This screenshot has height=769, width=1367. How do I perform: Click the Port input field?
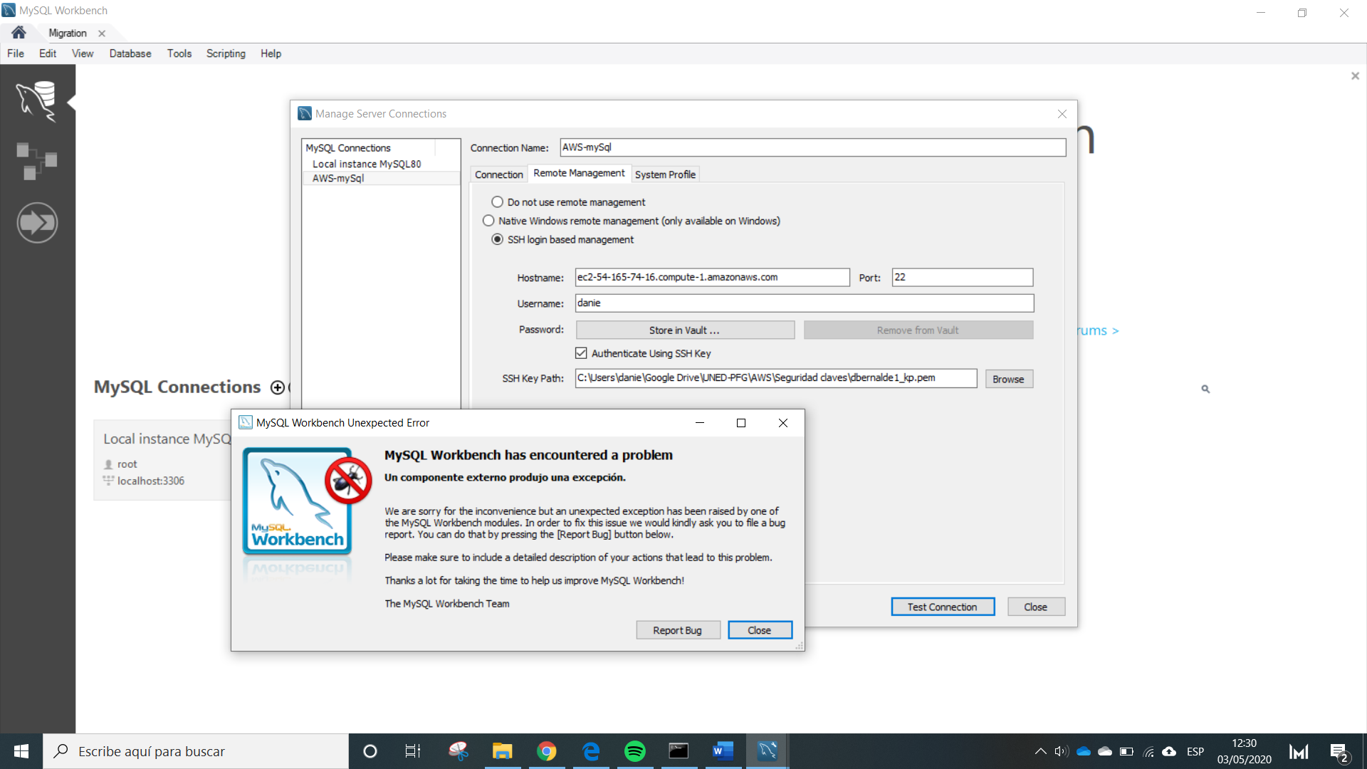963,277
